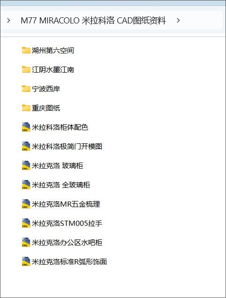Click DWG icon of 米拉克洛 全玻璃柜
Viewport: 226px width, 298px height.
click(26, 185)
